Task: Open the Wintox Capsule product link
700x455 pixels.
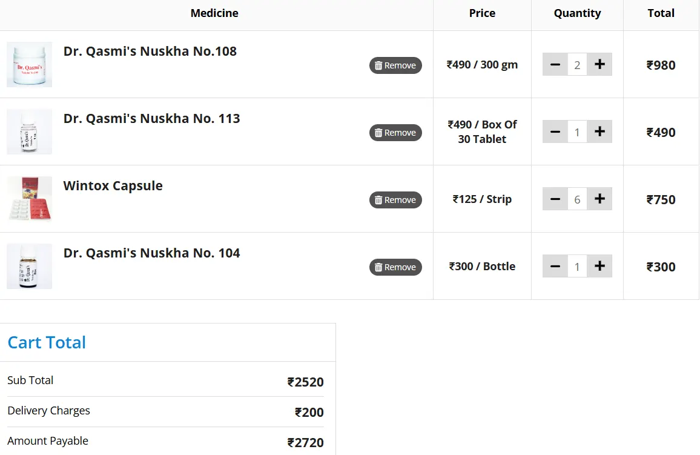Action: tap(113, 186)
